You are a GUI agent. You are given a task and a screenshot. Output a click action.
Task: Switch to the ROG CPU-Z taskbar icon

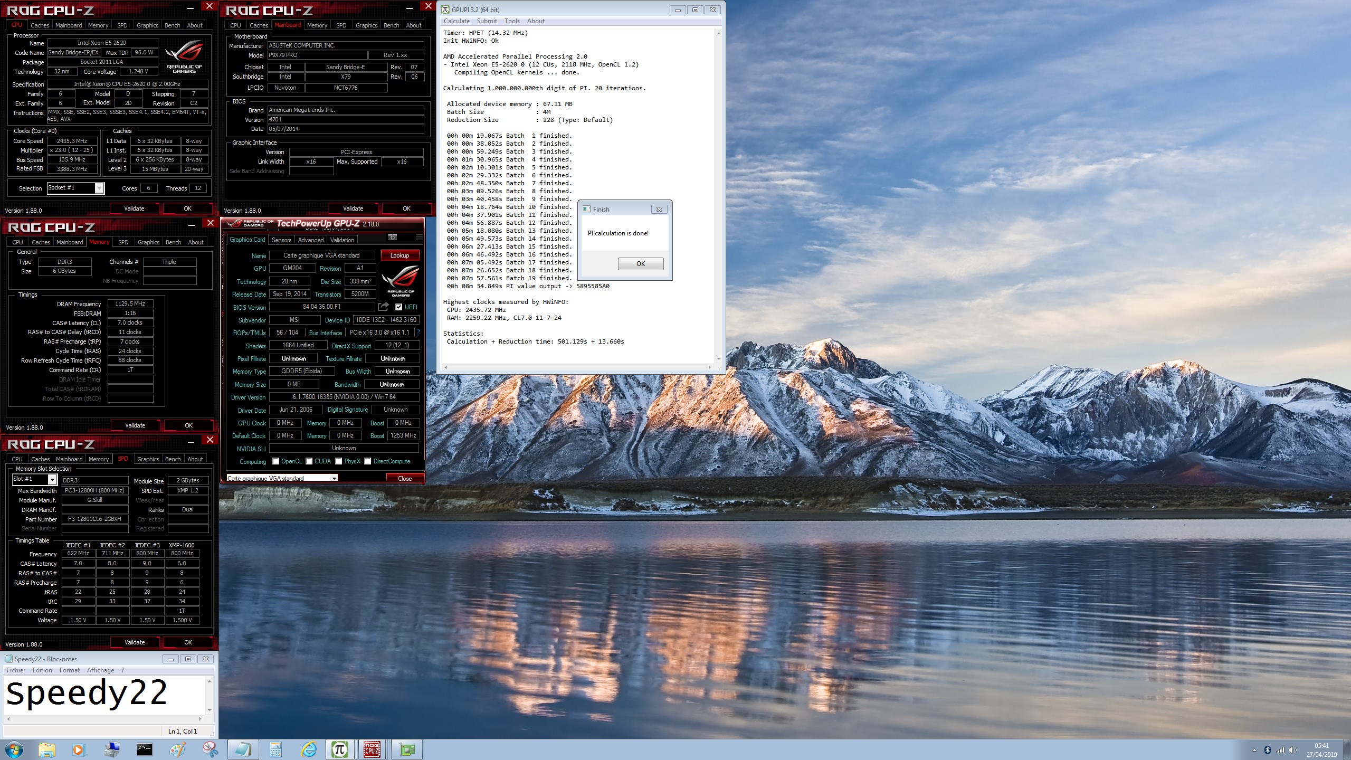[372, 749]
